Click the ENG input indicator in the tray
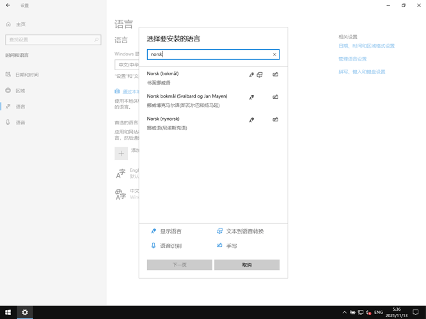 379,313
